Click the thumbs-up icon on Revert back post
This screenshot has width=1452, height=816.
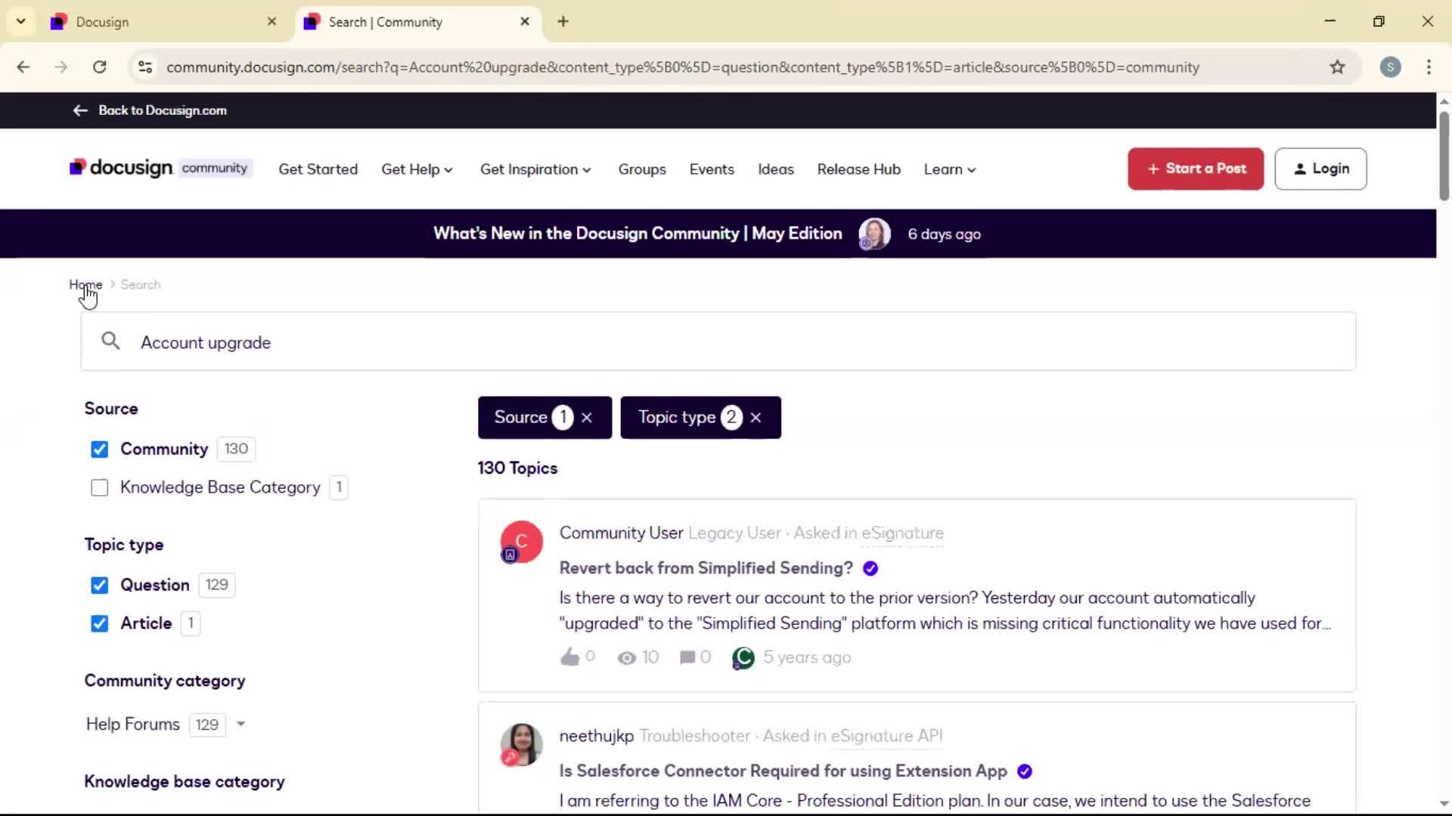[x=569, y=657]
